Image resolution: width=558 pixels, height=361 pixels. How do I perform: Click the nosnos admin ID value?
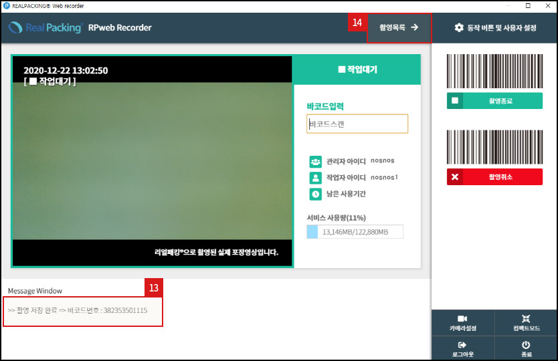(383, 160)
